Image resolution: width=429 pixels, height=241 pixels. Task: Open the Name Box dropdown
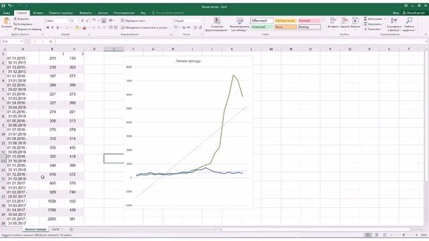[x=21, y=42]
